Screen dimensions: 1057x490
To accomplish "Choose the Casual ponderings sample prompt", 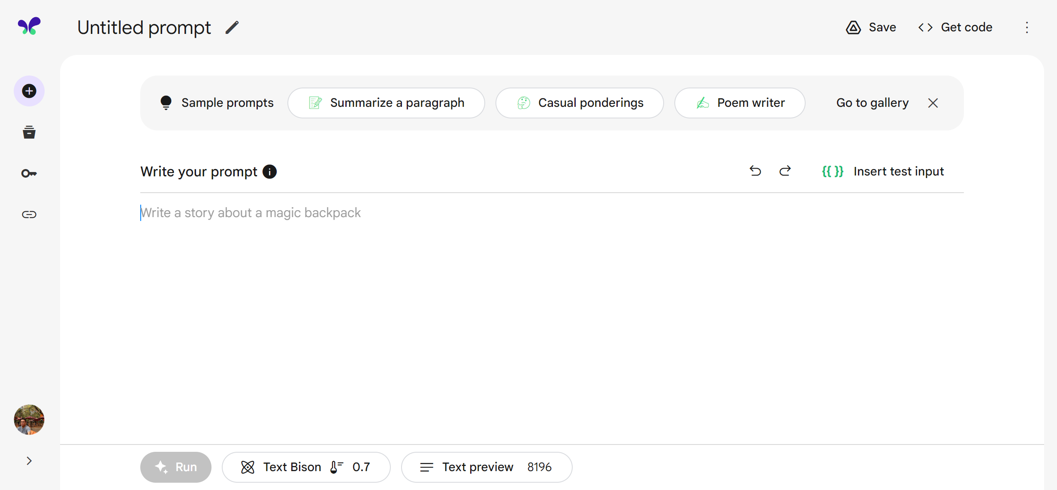I will 580,103.
